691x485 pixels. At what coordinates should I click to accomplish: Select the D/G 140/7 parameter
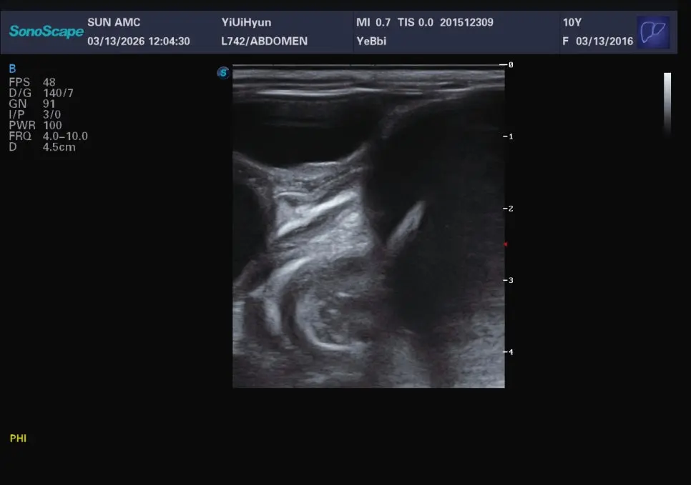[41, 93]
